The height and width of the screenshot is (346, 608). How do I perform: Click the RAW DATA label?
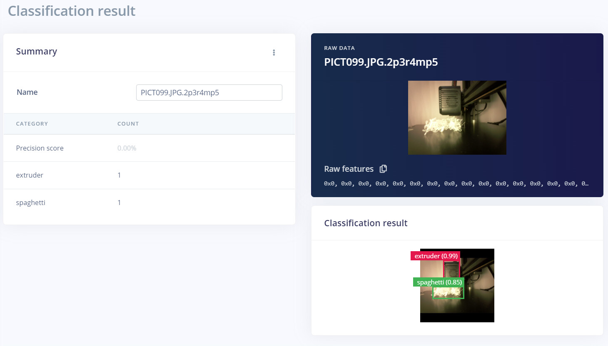pos(339,48)
